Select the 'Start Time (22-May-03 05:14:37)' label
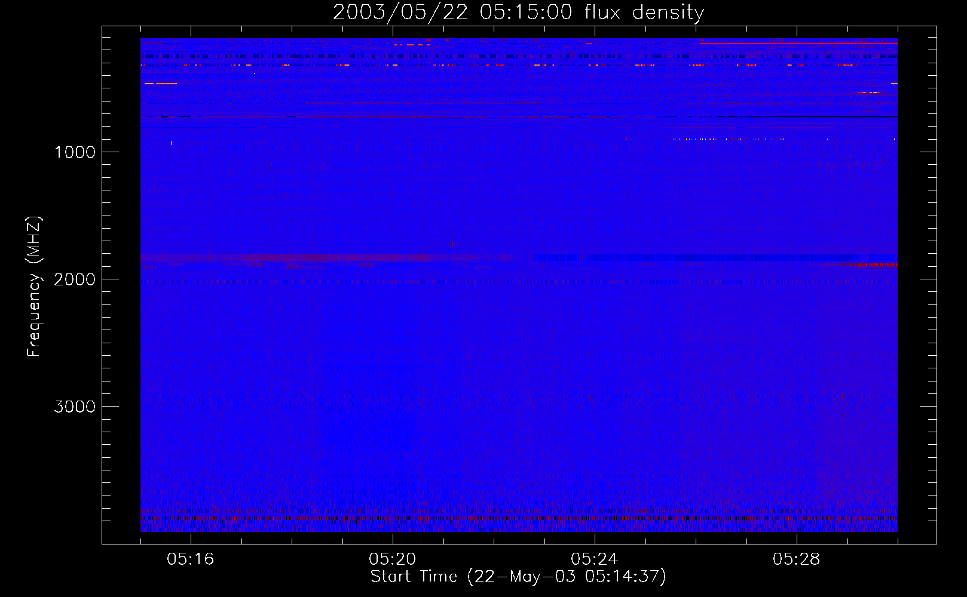Screen dimensions: 967x597 (x=518, y=577)
